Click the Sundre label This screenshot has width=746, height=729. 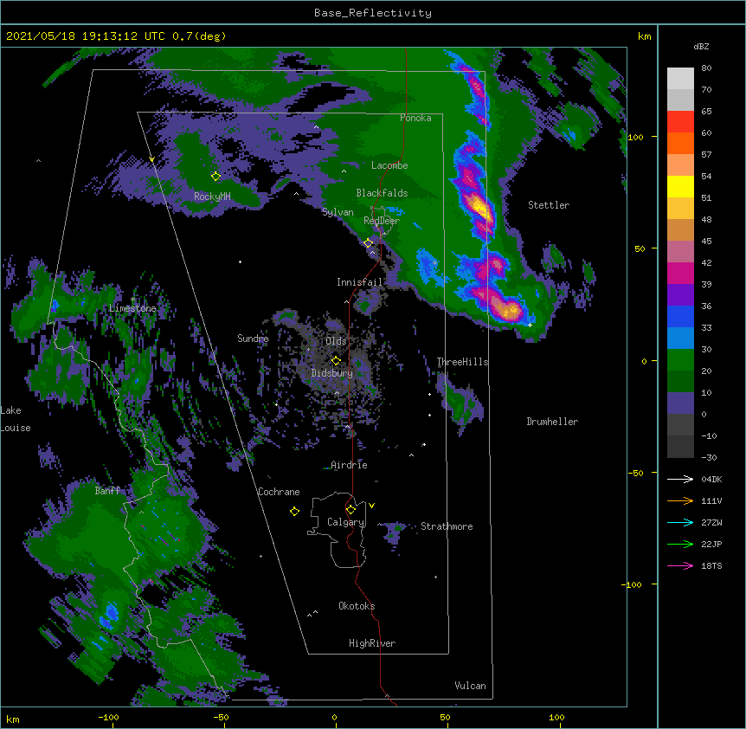tap(253, 339)
